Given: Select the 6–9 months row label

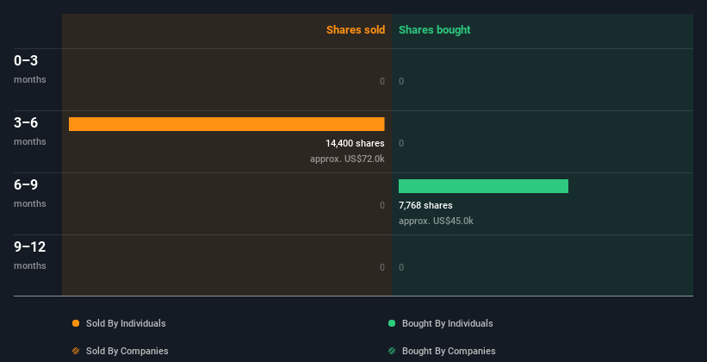Looking at the screenshot, I should click(x=30, y=193).
